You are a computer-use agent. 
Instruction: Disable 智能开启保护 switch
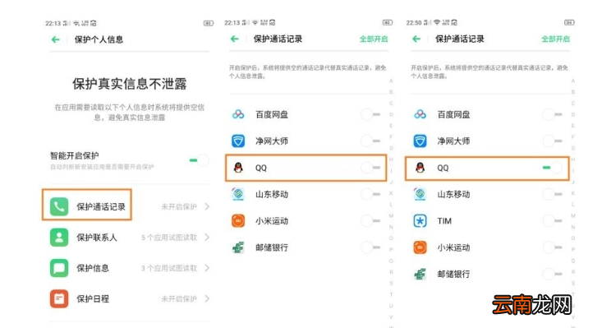[200, 160]
